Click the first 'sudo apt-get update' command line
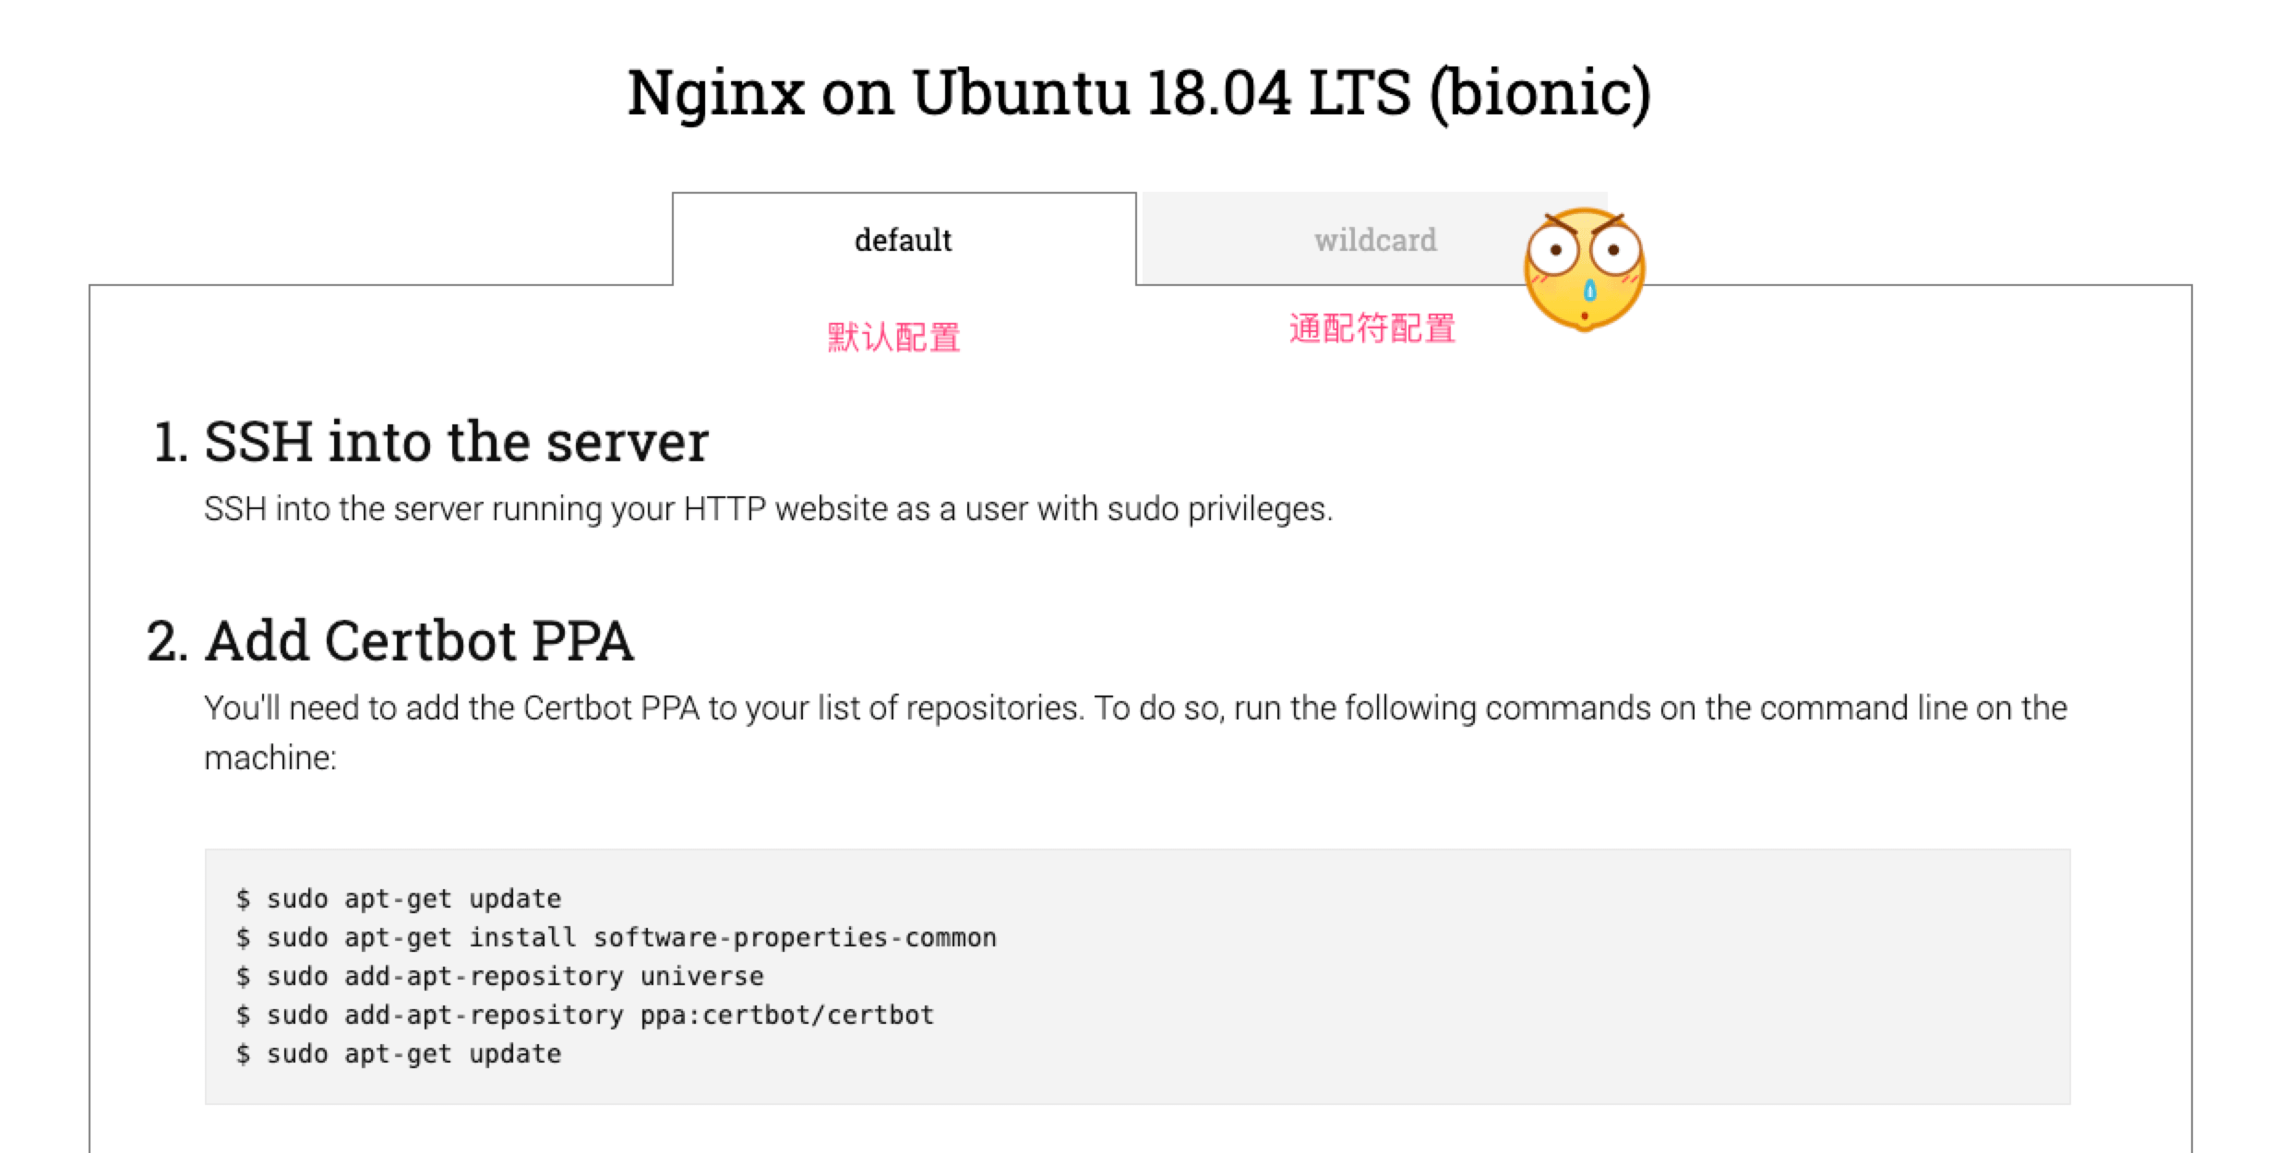The width and height of the screenshot is (2276, 1153). tap(413, 898)
